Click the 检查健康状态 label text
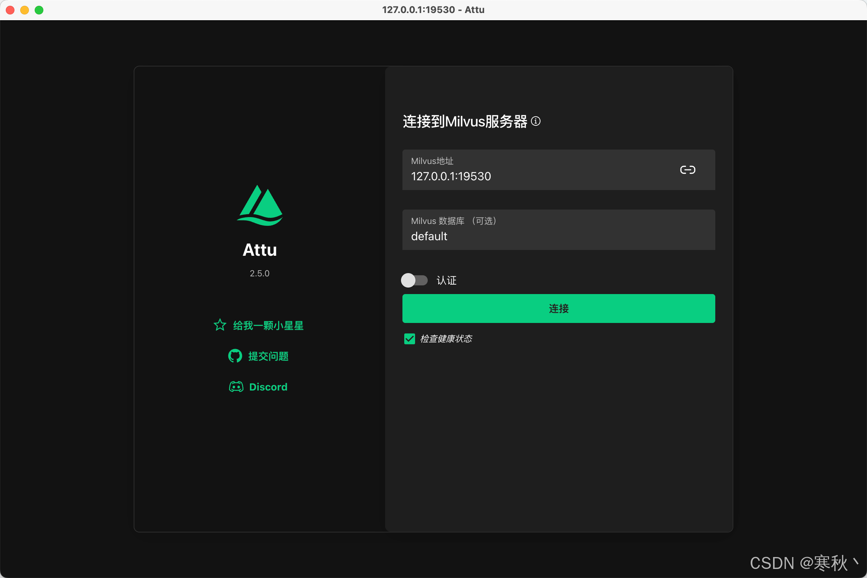 pos(446,339)
